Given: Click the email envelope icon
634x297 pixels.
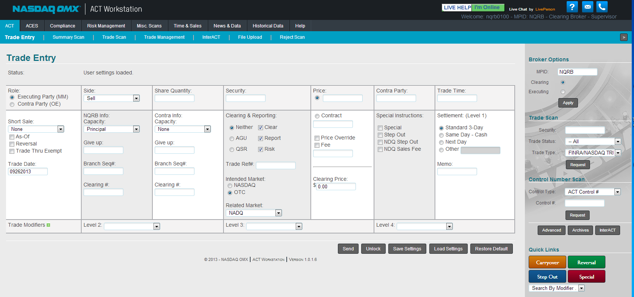Looking at the screenshot, I should 587,7.
